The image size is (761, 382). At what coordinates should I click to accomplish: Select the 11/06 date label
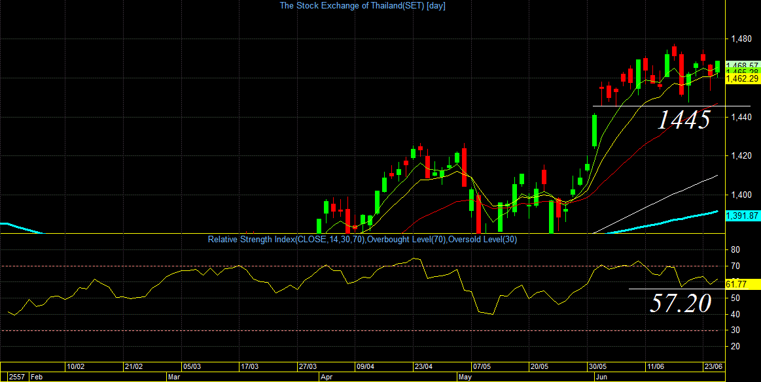(655, 366)
